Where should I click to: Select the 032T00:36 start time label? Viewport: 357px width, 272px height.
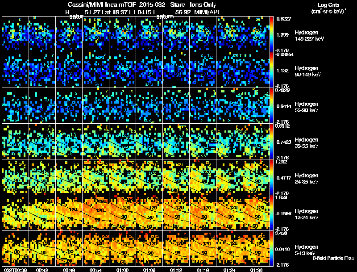(15, 270)
